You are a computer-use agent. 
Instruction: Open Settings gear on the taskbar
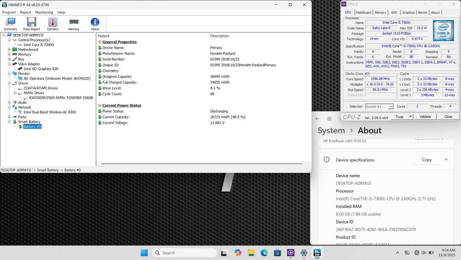304,253
